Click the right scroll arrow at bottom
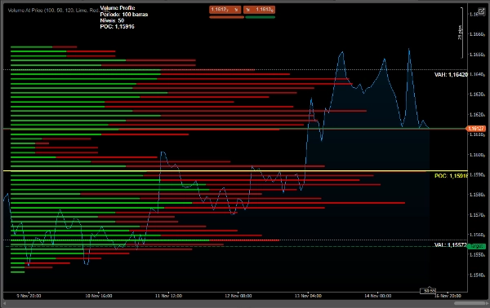 coord(488,303)
